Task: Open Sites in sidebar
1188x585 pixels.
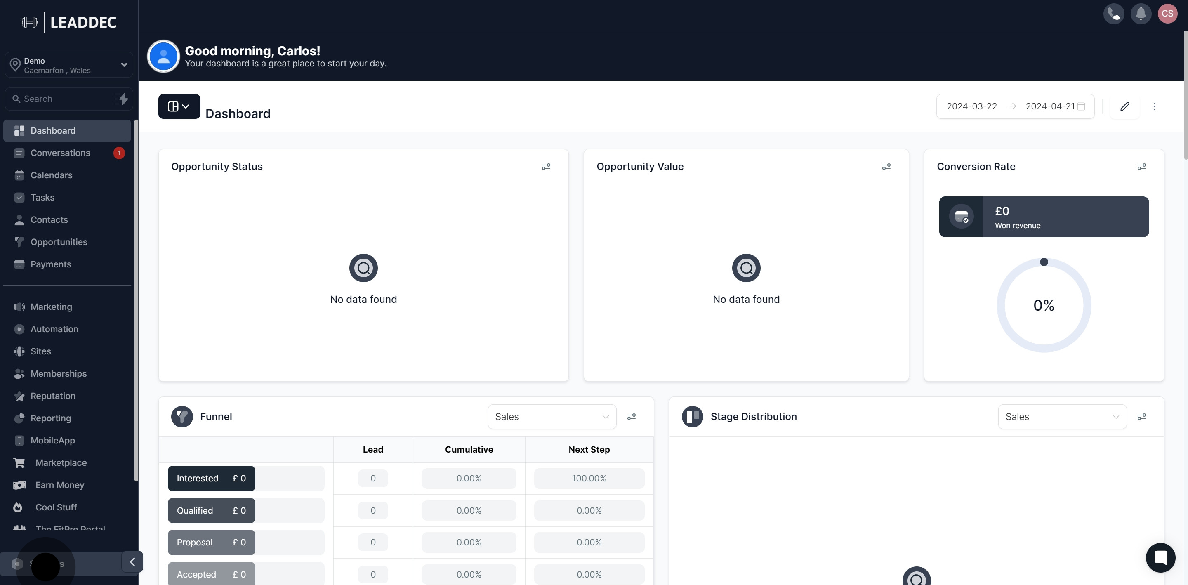Action: [x=67, y=351]
